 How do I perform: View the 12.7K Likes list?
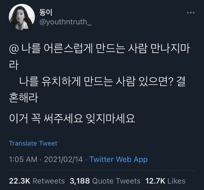pos(165,181)
